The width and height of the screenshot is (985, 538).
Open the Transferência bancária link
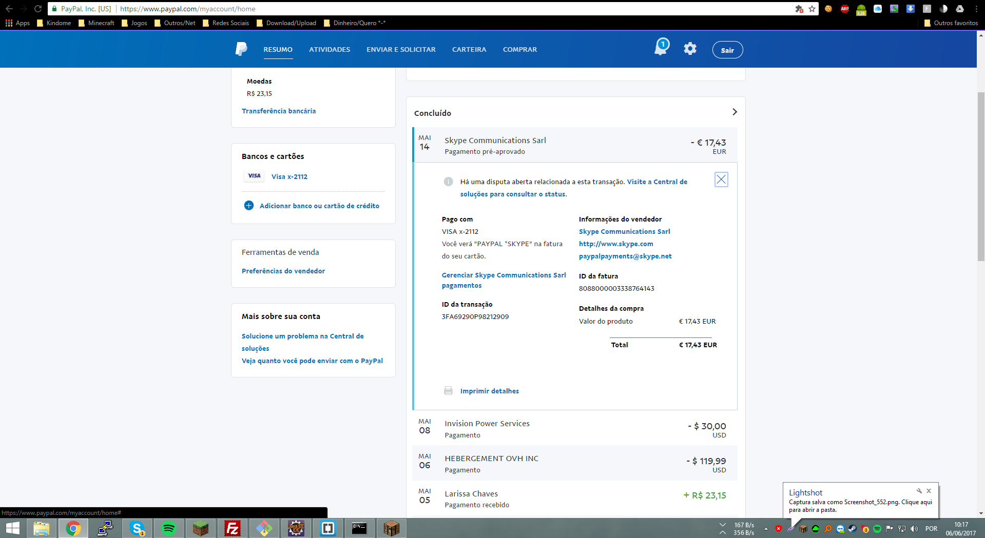[279, 111]
